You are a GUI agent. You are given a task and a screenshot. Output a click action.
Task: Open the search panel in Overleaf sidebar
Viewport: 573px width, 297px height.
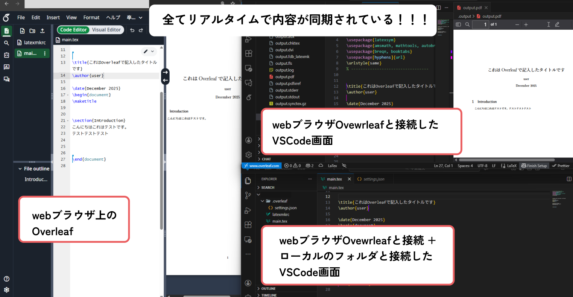tap(6, 43)
